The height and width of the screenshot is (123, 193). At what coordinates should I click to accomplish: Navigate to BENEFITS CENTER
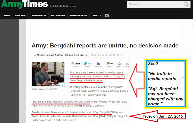click(78, 16)
